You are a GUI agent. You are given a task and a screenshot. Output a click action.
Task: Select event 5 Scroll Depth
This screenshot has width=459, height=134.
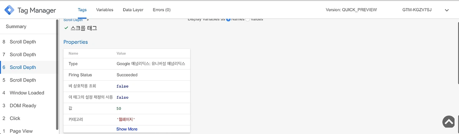point(28,80)
